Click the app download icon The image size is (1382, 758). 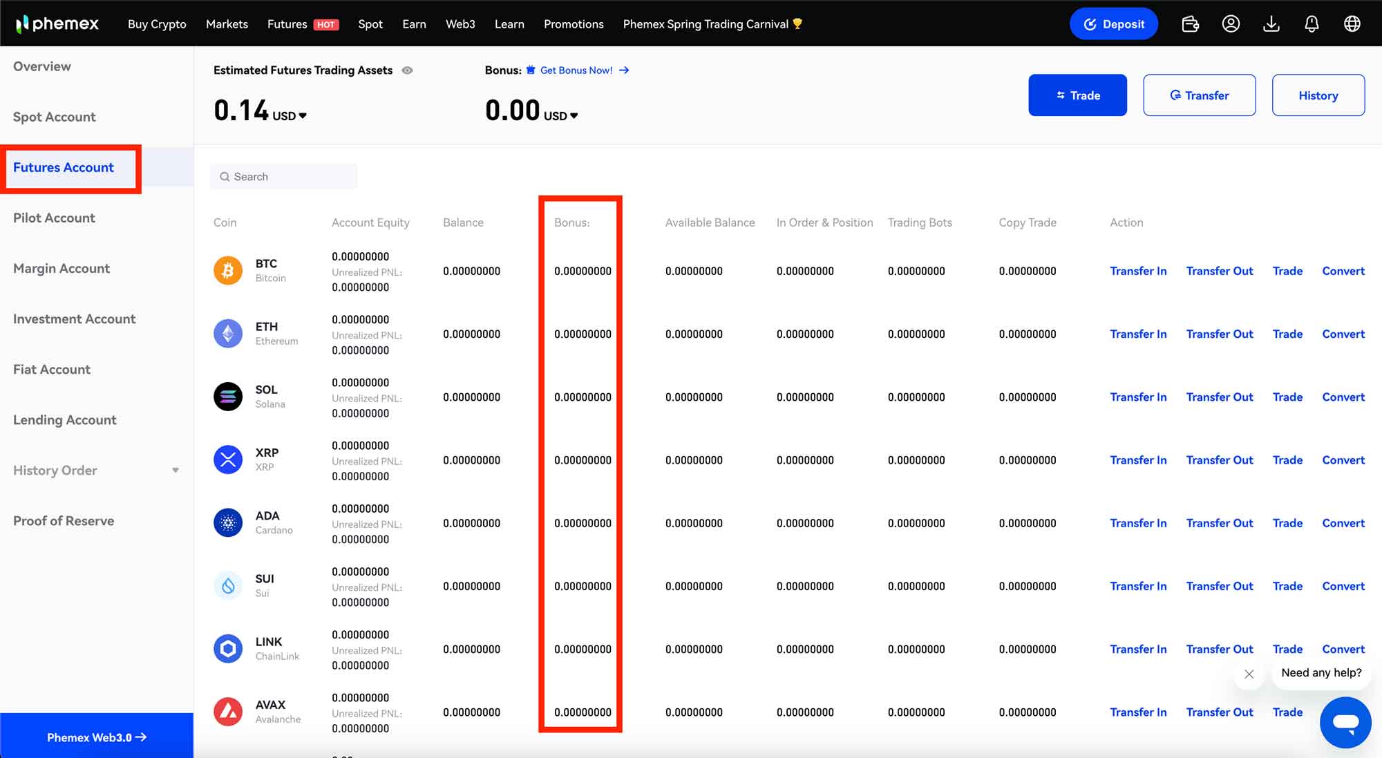(x=1271, y=23)
